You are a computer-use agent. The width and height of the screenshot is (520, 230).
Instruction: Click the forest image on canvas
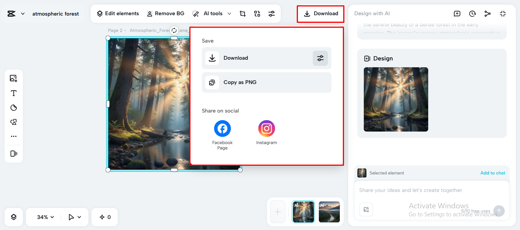click(149, 103)
